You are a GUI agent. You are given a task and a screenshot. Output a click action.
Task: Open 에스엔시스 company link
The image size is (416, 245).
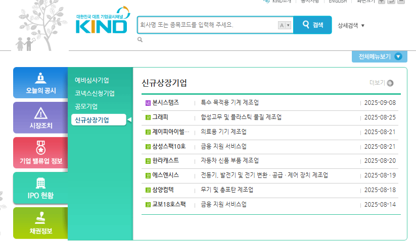(x=166, y=175)
